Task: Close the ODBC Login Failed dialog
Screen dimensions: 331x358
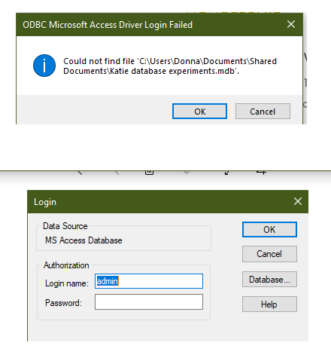Action: pyautogui.click(x=291, y=24)
